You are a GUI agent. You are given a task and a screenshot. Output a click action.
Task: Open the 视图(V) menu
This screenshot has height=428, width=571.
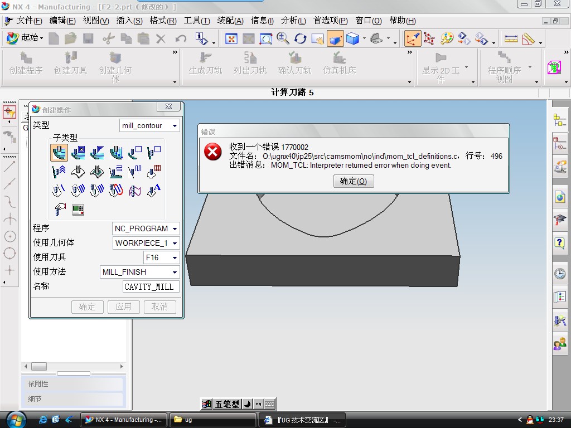click(96, 21)
